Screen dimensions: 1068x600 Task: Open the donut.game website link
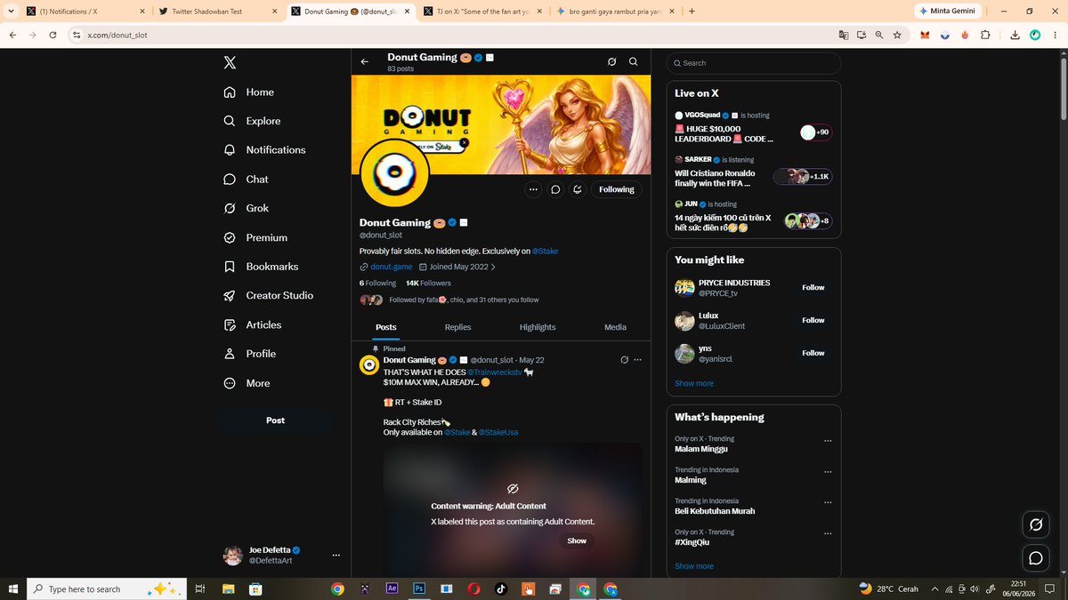coord(391,267)
